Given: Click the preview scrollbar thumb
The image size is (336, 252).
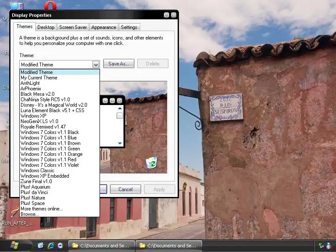Looking at the screenshot, I should click(120, 115).
